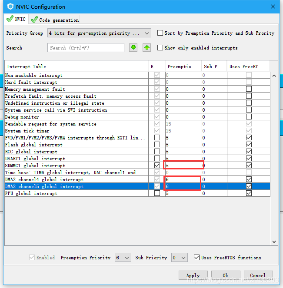Toggle Sort by Premption Priority checkbox
The height and width of the screenshot is (288, 283).
[x=160, y=33]
